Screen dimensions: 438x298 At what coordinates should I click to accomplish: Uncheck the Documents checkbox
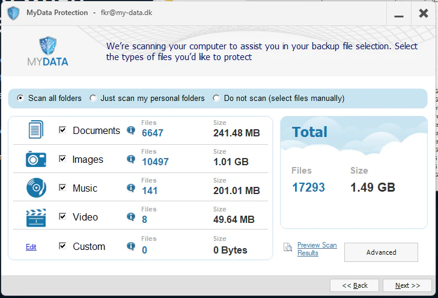(62, 130)
